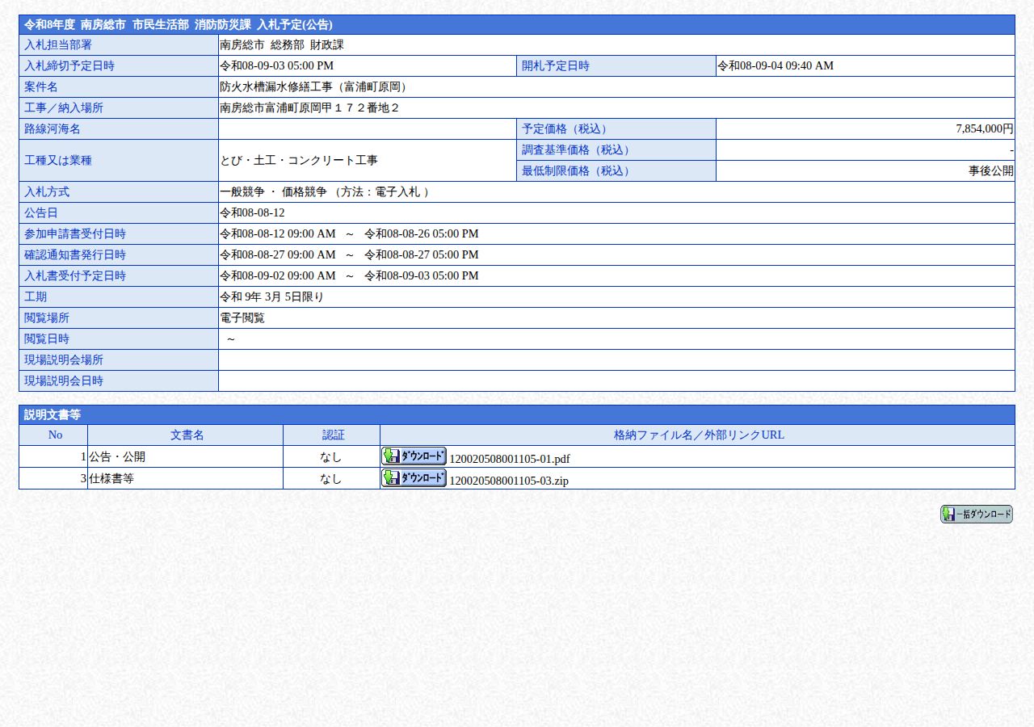Image resolution: width=1034 pixels, height=727 pixels.
Task: Select the 令和08-08-27 notification period
Action: tap(349, 255)
